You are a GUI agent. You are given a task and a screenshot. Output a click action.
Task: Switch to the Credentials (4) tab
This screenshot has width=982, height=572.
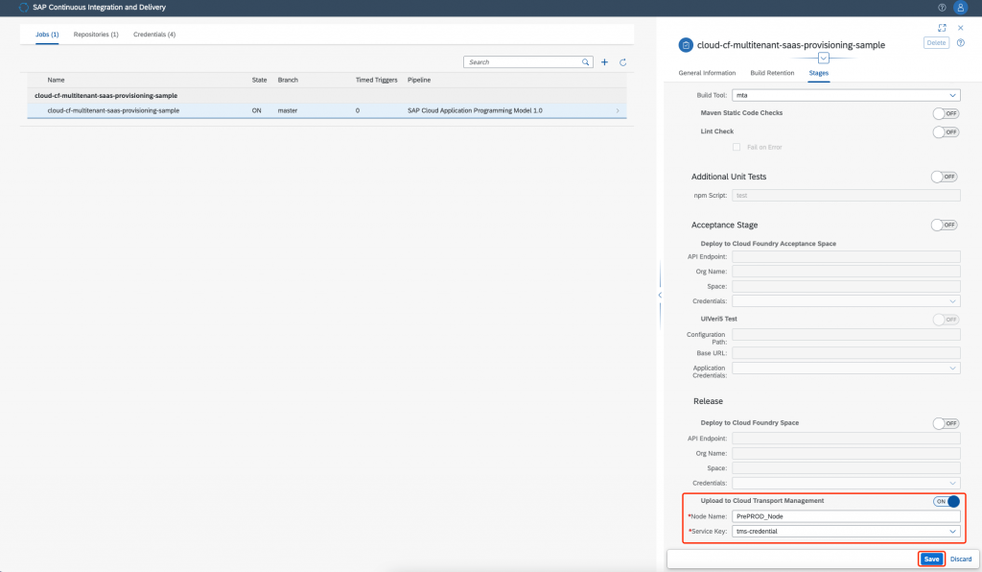pos(154,35)
